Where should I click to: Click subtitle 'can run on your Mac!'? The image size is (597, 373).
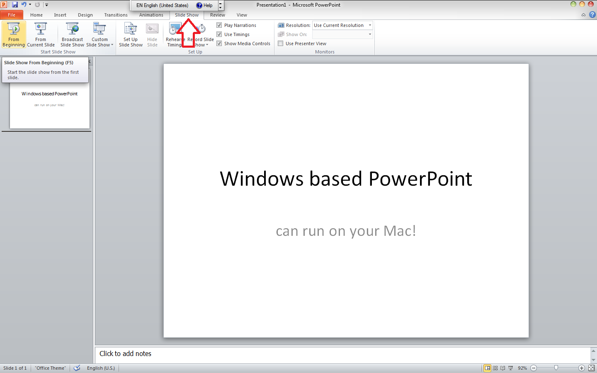tap(346, 231)
